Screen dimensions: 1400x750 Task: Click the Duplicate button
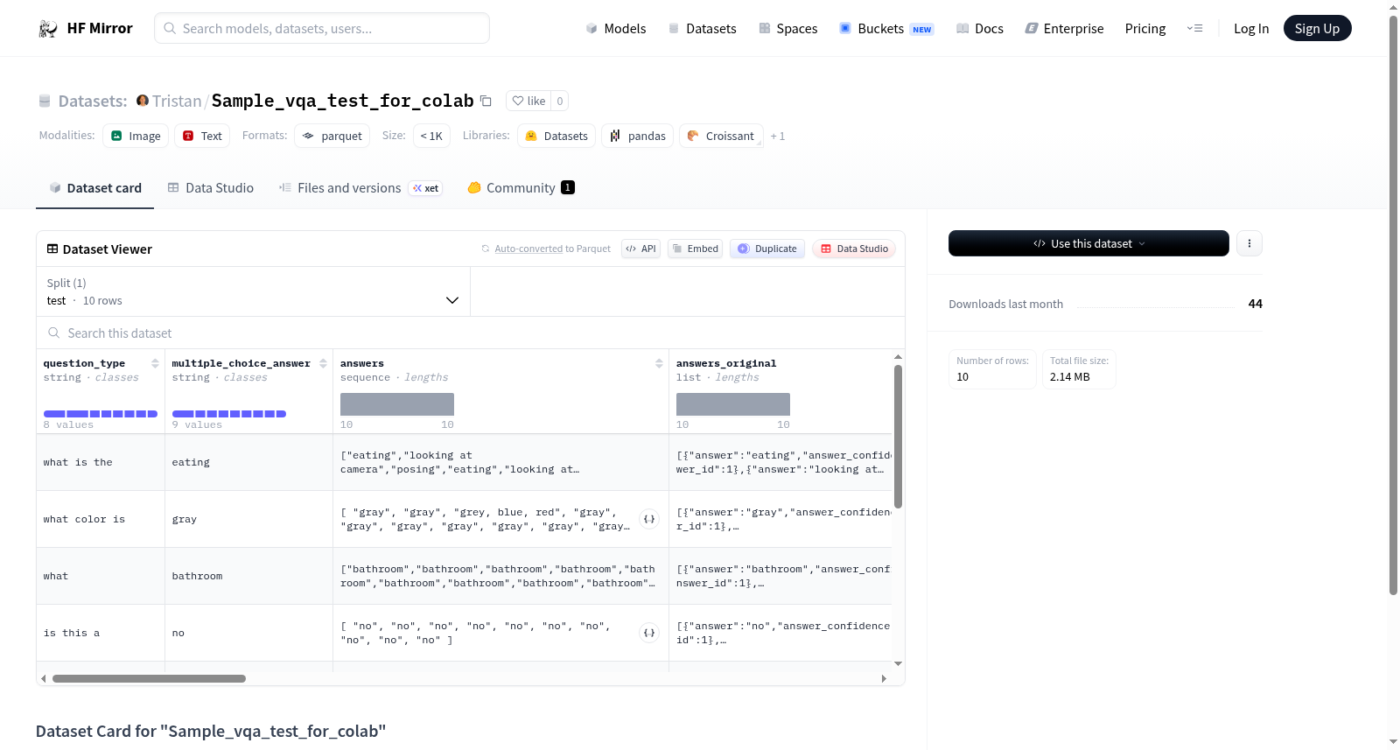coord(767,249)
